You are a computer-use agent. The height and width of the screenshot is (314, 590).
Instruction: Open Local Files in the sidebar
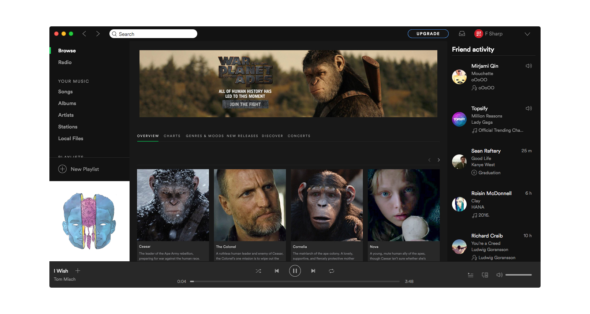[x=71, y=139]
